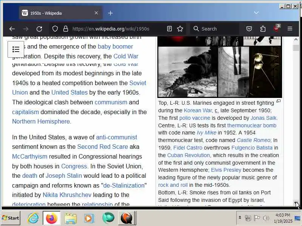The image size is (302, 226).
Task: Click the padlock site security icon
Action: click(x=66, y=29)
